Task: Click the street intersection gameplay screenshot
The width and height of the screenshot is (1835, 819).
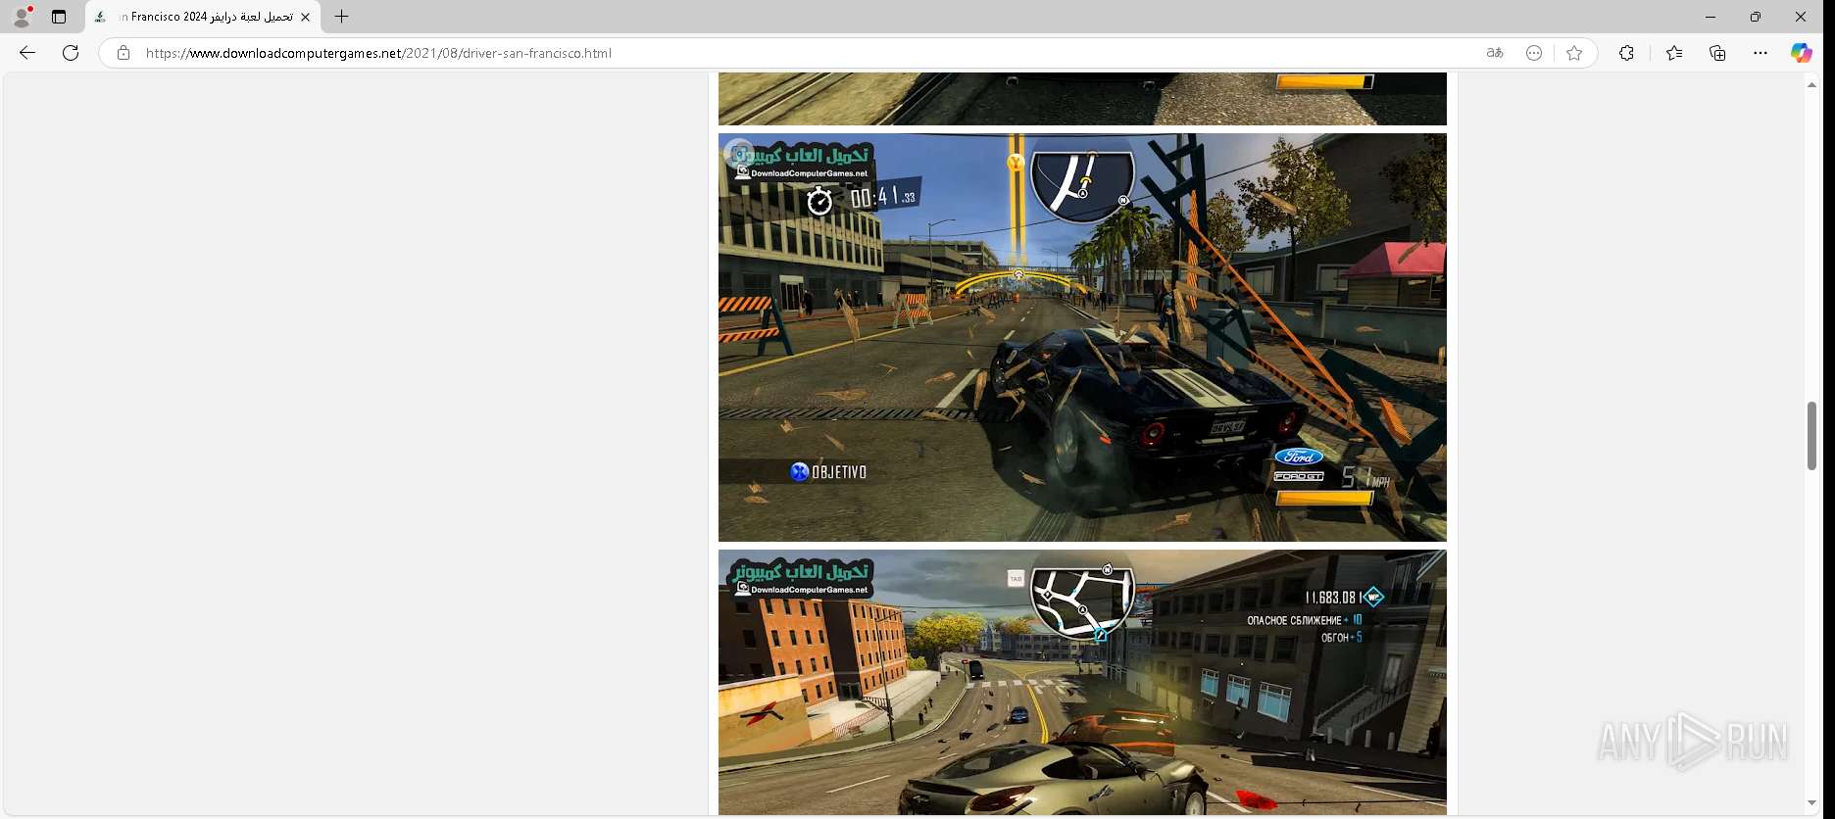Action: (1082, 682)
